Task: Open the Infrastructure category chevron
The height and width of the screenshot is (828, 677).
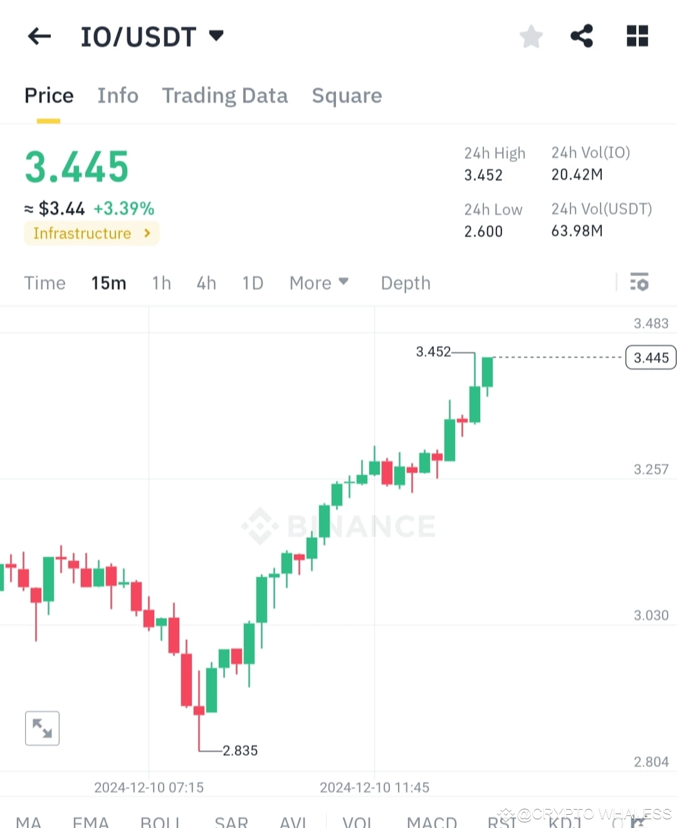Action: pos(147,233)
